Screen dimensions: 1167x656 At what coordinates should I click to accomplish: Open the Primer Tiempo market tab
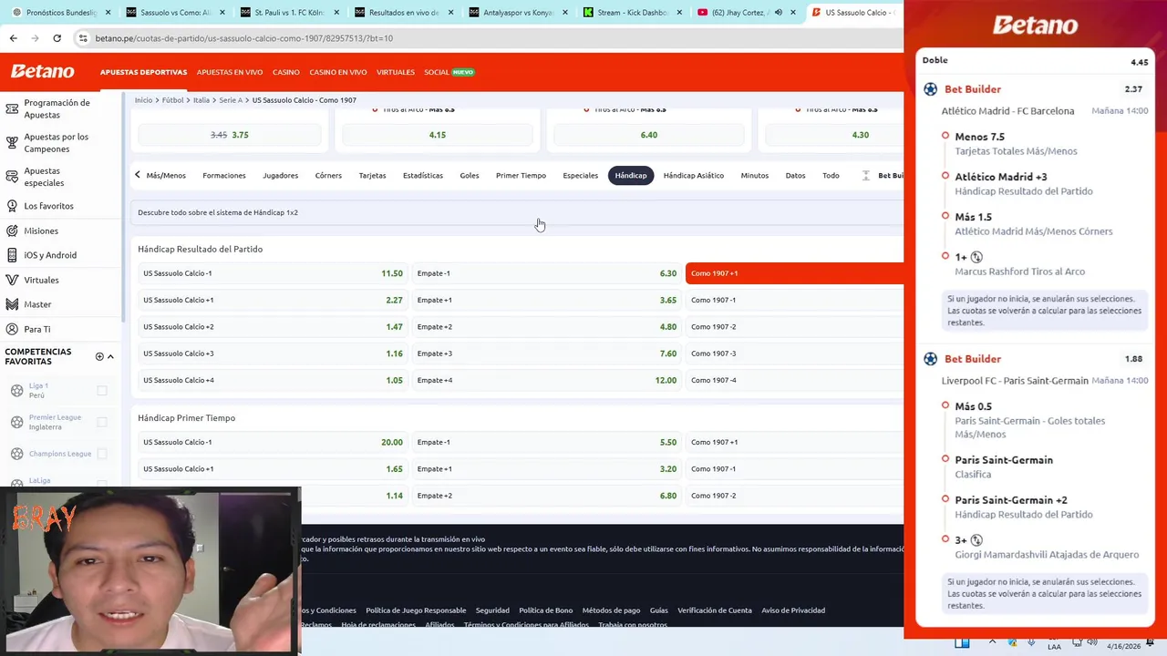pos(521,175)
